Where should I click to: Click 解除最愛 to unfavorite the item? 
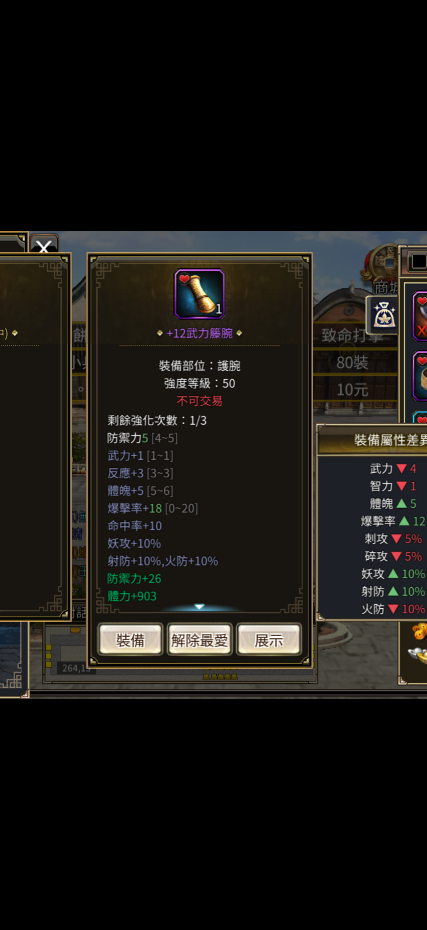pos(199,640)
